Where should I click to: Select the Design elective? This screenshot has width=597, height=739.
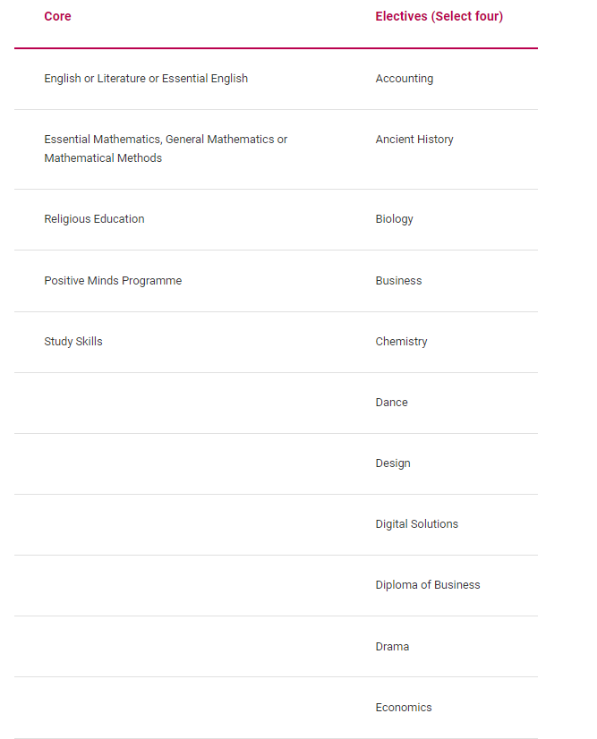click(393, 463)
